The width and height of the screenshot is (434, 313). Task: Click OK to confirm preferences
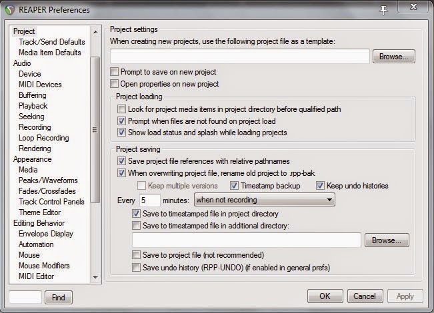click(325, 296)
